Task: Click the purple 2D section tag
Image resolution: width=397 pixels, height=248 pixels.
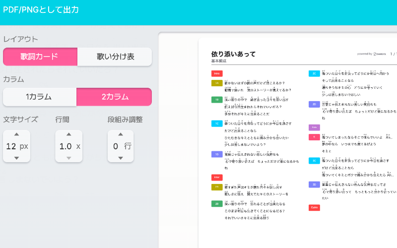Action: [314, 104]
